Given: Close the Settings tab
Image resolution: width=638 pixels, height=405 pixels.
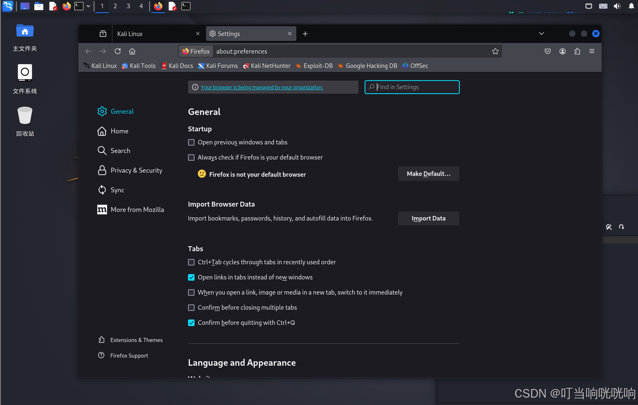Looking at the screenshot, I should pyautogui.click(x=290, y=34).
